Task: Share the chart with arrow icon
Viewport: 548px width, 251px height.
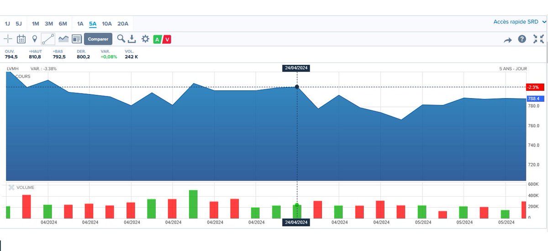Action: [x=508, y=40]
